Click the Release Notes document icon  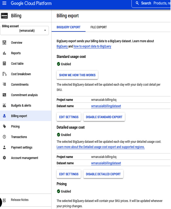pyautogui.click(x=4, y=200)
